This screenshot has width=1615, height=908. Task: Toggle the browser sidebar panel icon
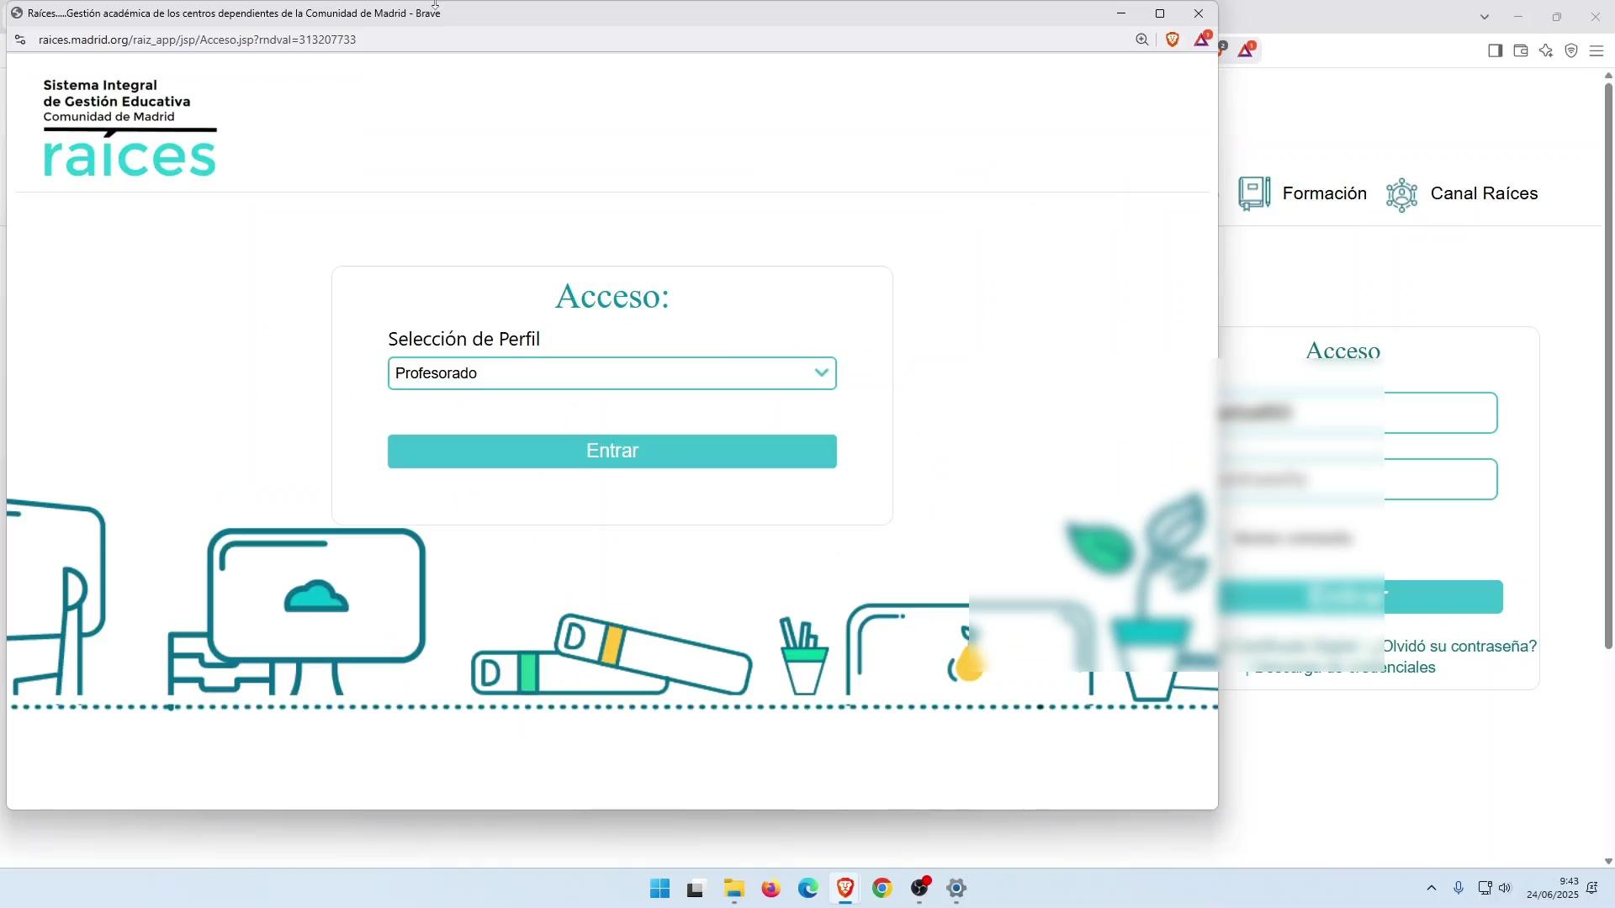pyautogui.click(x=1495, y=50)
